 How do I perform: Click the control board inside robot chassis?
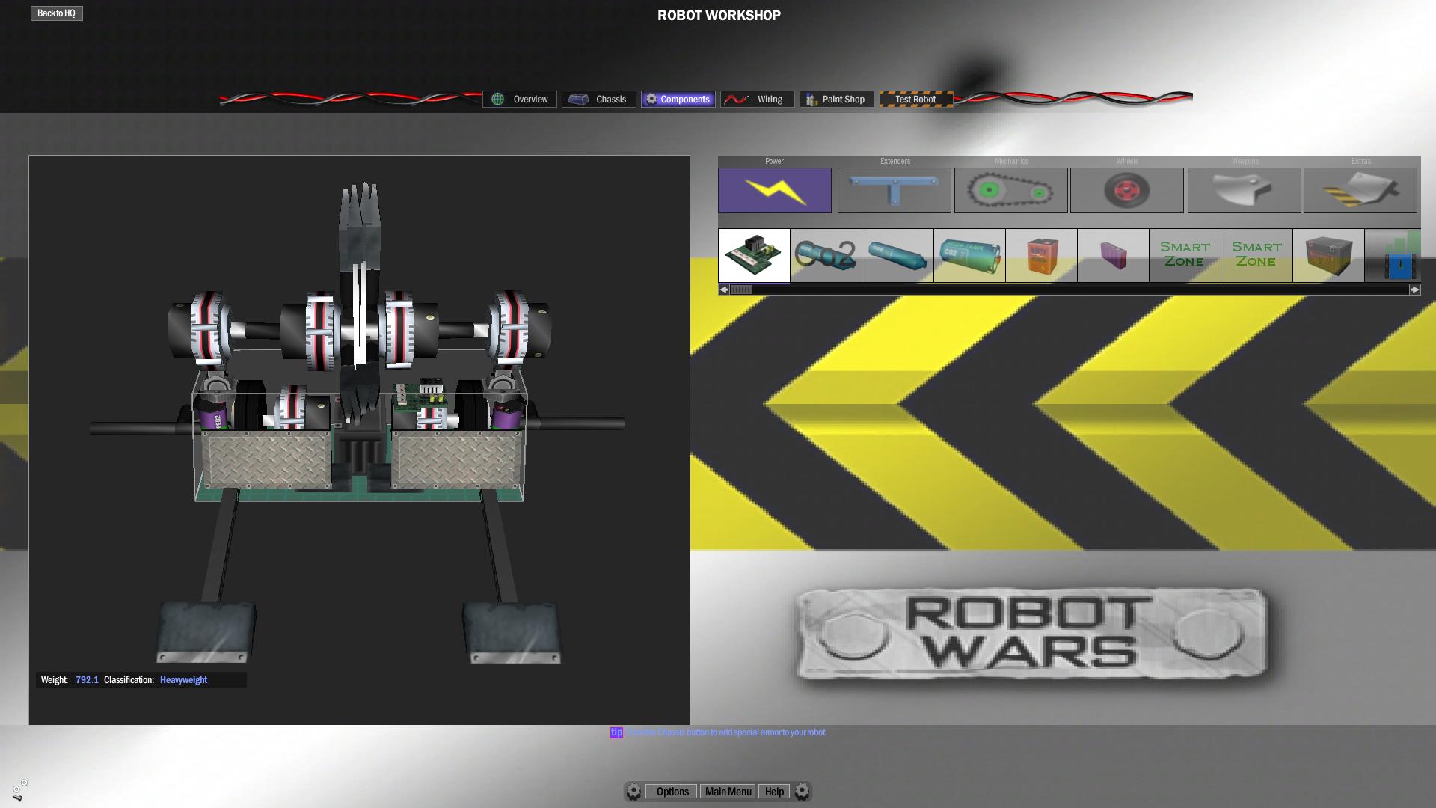point(421,397)
